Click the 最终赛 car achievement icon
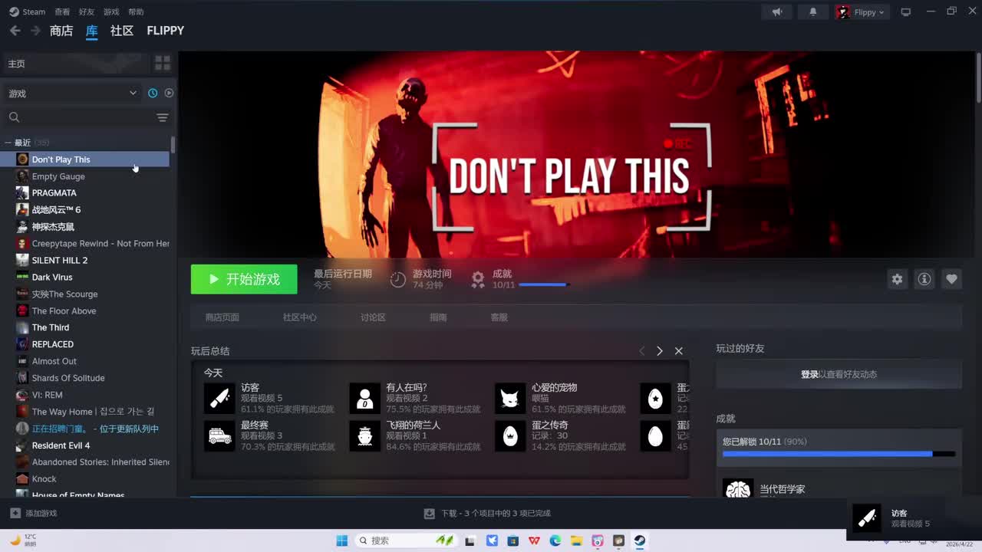Viewport: 982px width, 552px height. point(219,436)
